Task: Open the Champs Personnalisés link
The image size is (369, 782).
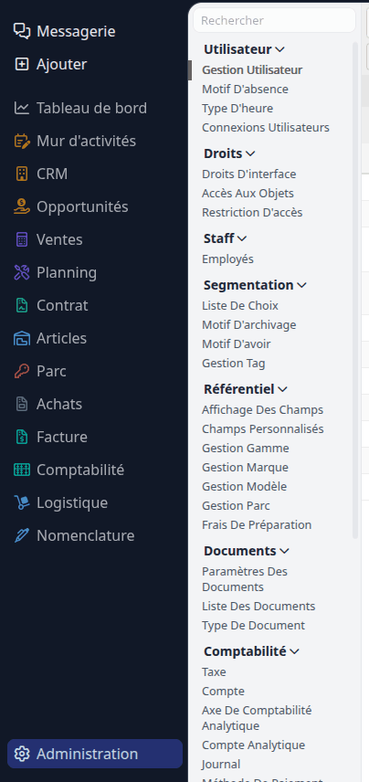Action: (263, 429)
